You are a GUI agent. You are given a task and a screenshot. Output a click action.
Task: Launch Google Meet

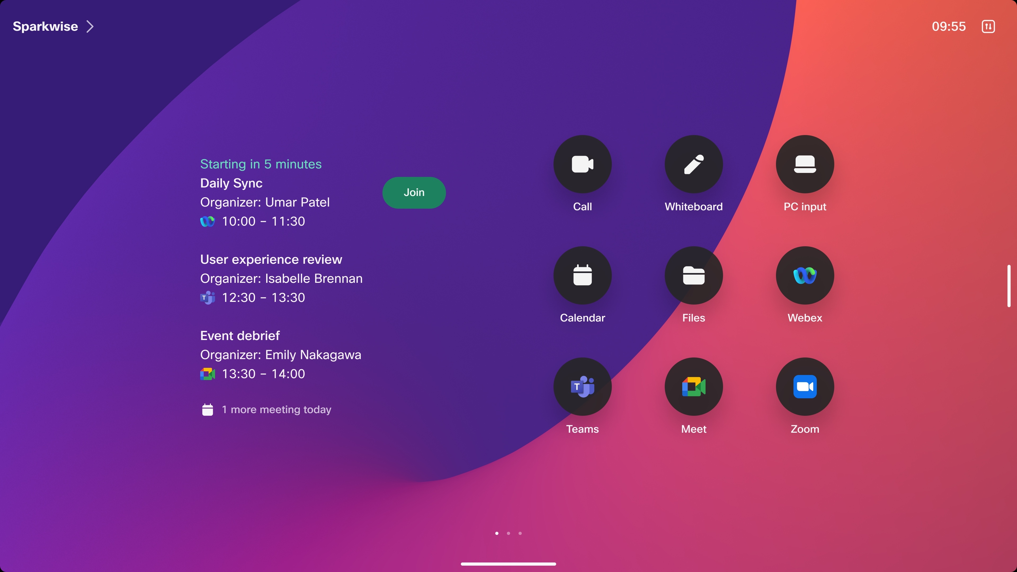tap(694, 386)
